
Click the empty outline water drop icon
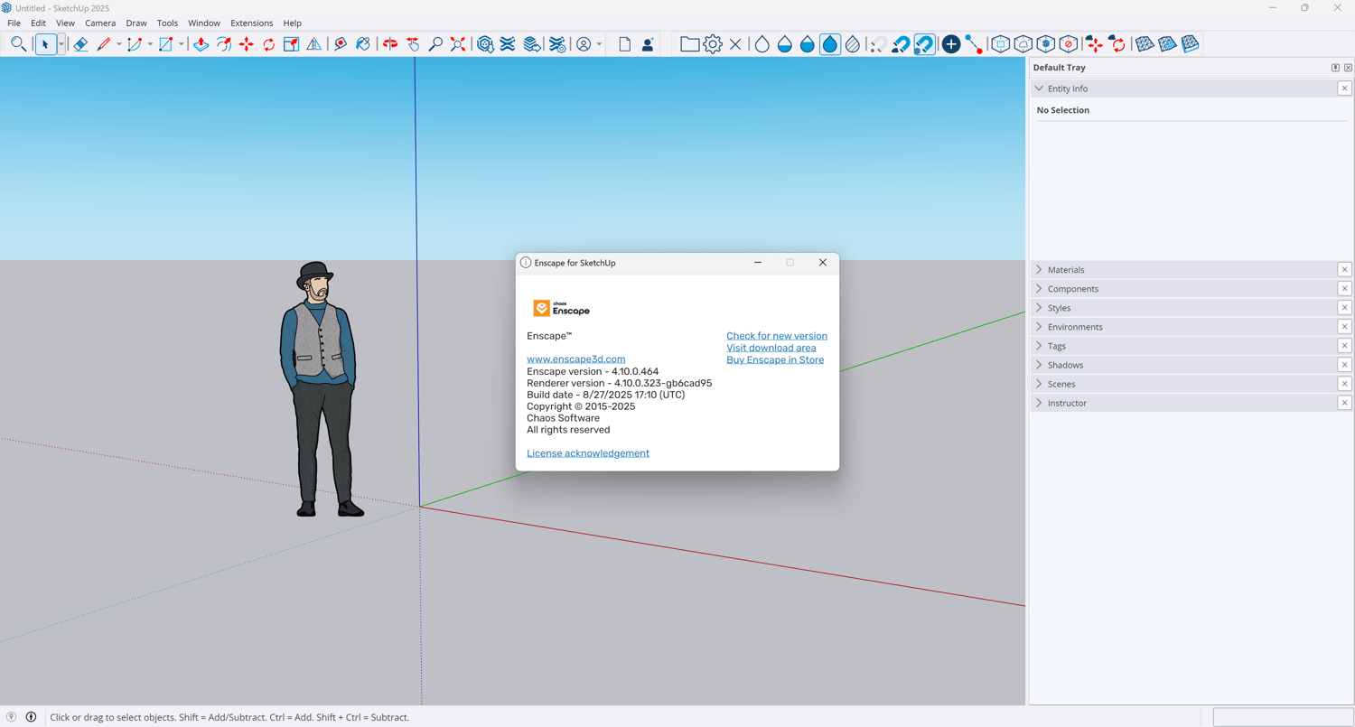[x=762, y=44]
